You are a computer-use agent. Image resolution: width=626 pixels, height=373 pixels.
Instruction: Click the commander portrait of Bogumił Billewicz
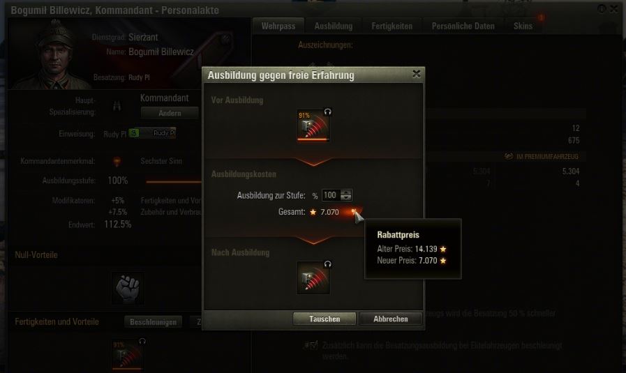pos(53,56)
